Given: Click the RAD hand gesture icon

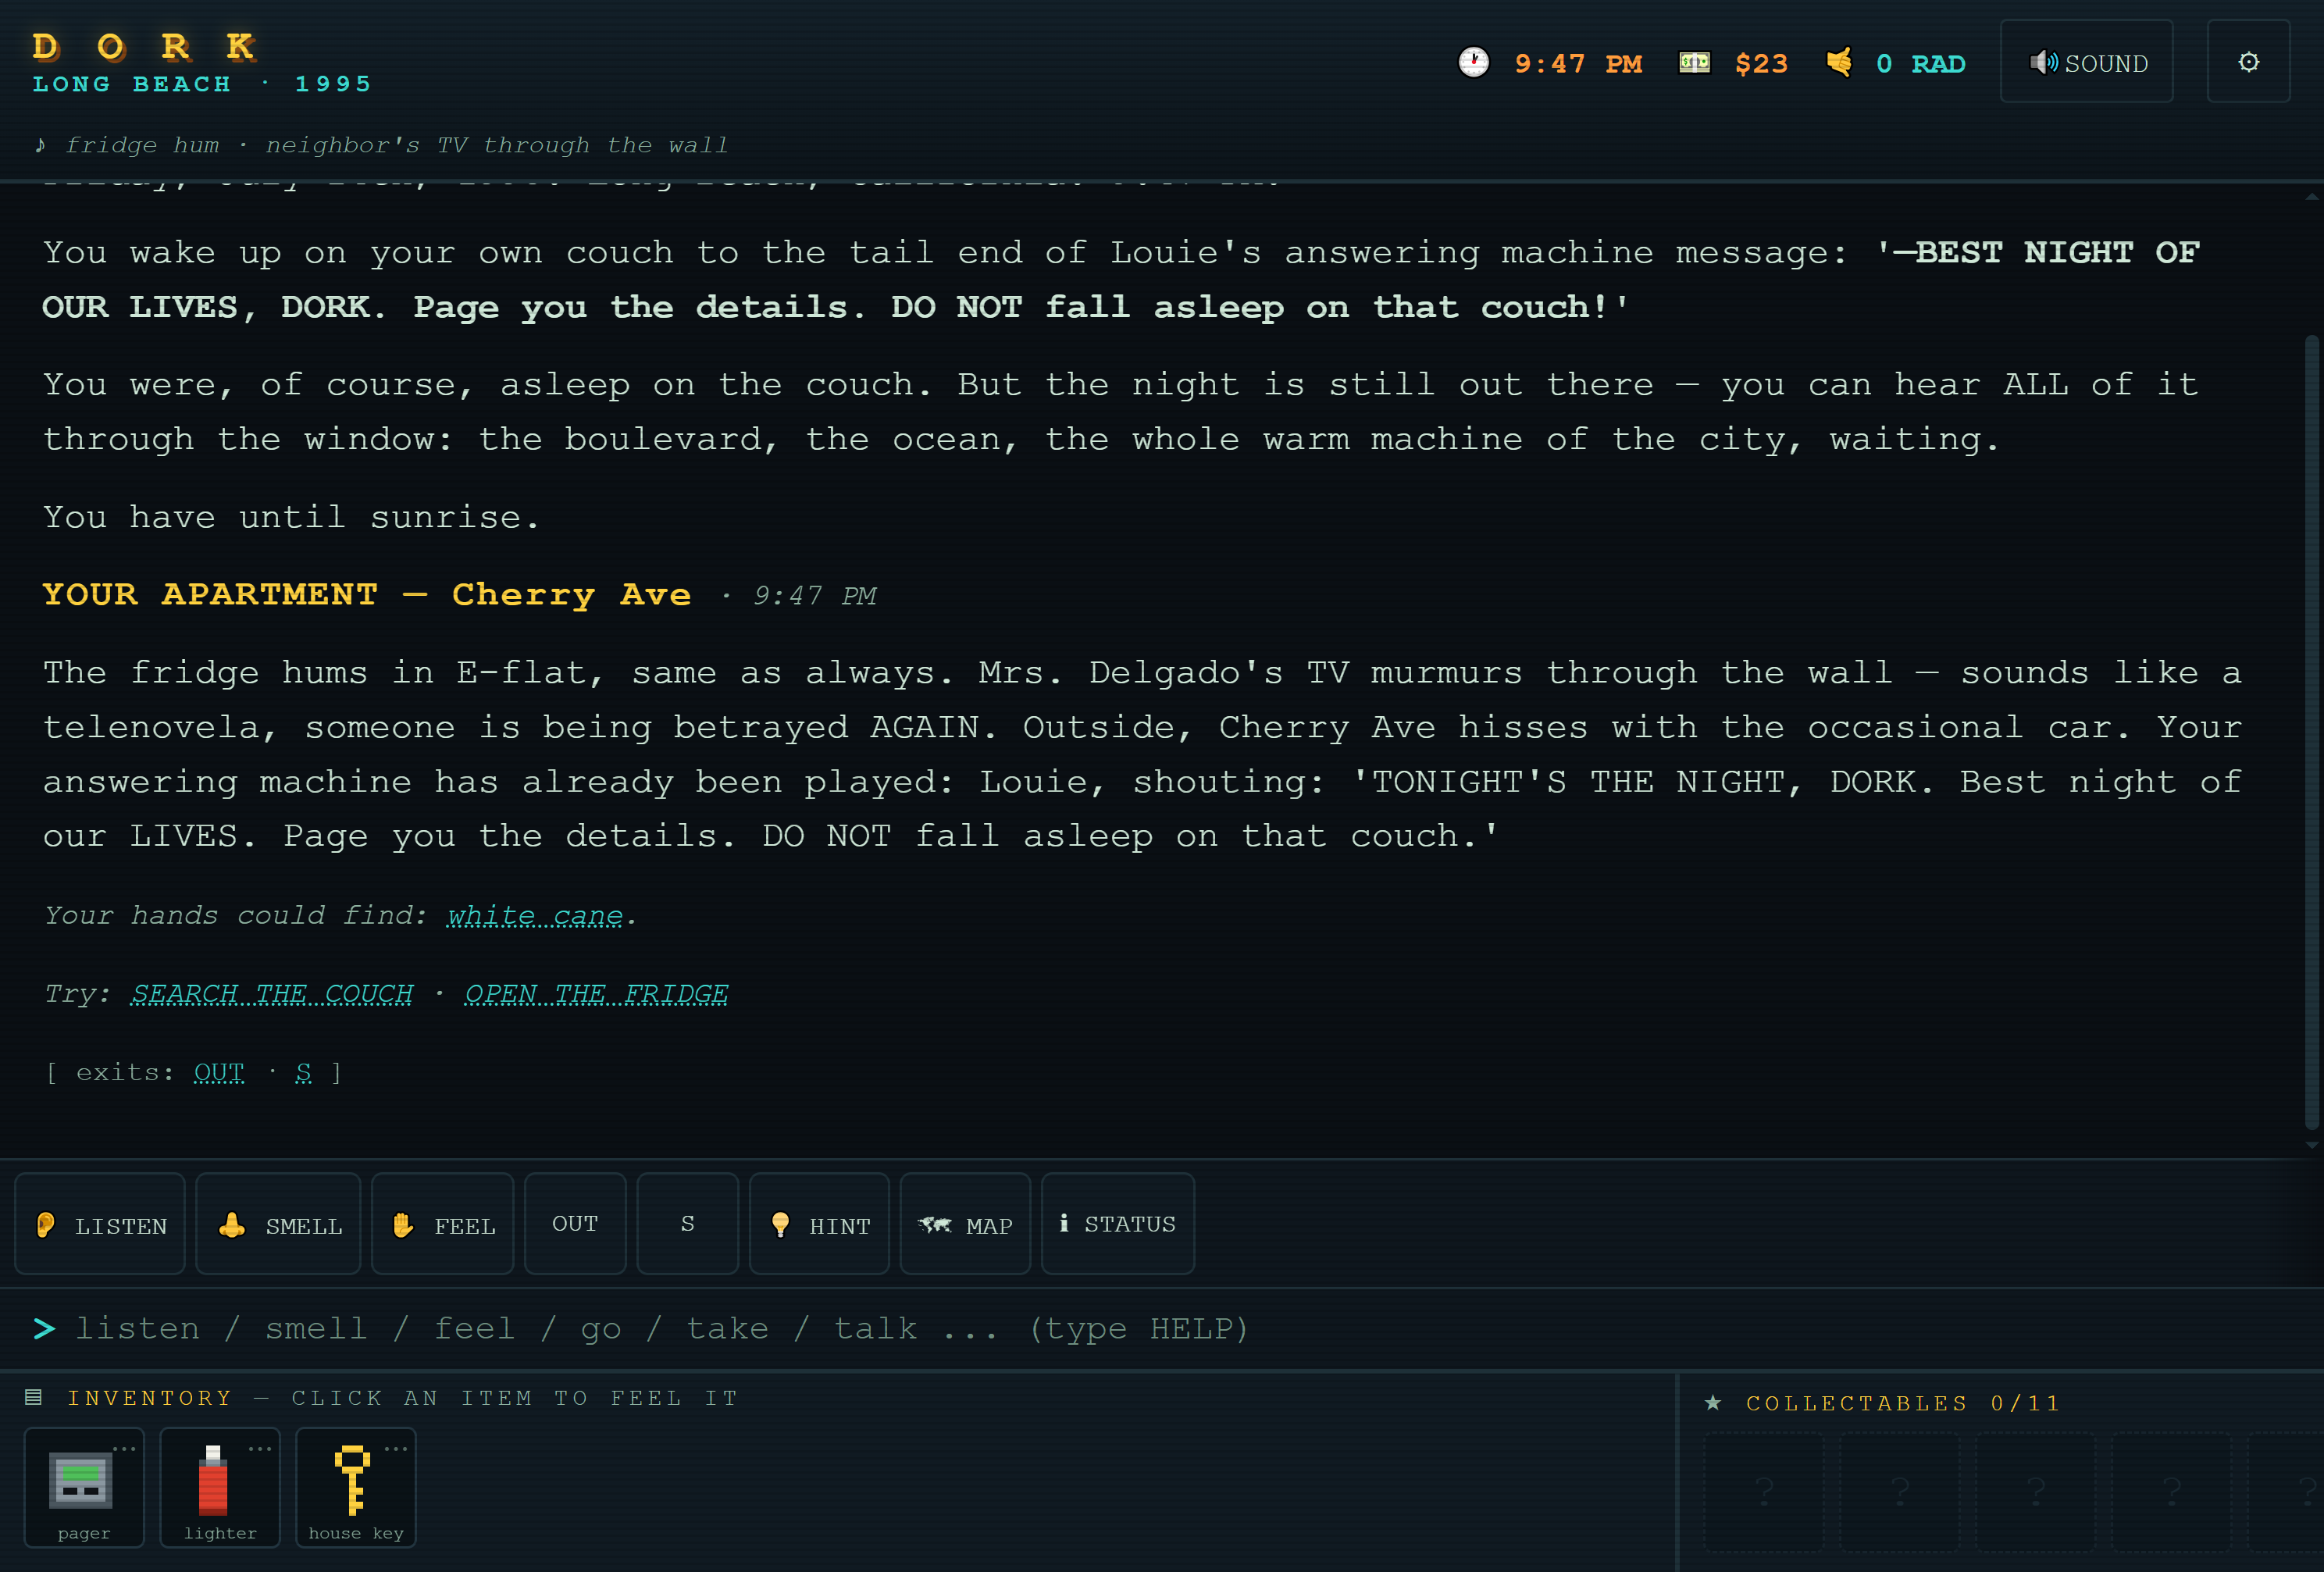Looking at the screenshot, I should pyautogui.click(x=1839, y=63).
